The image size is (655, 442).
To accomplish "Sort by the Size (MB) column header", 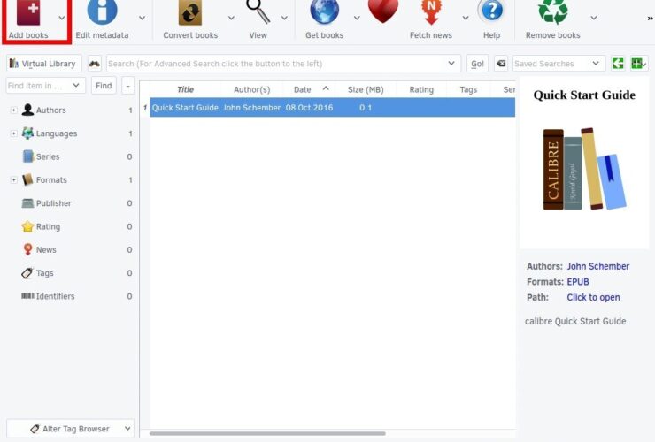I will pyautogui.click(x=366, y=89).
